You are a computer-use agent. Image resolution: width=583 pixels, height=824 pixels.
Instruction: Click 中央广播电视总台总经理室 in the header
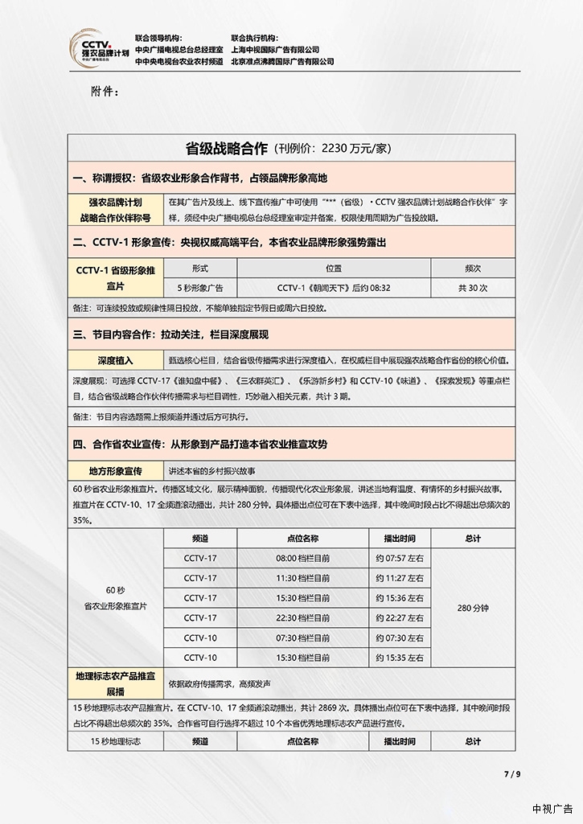(x=179, y=49)
